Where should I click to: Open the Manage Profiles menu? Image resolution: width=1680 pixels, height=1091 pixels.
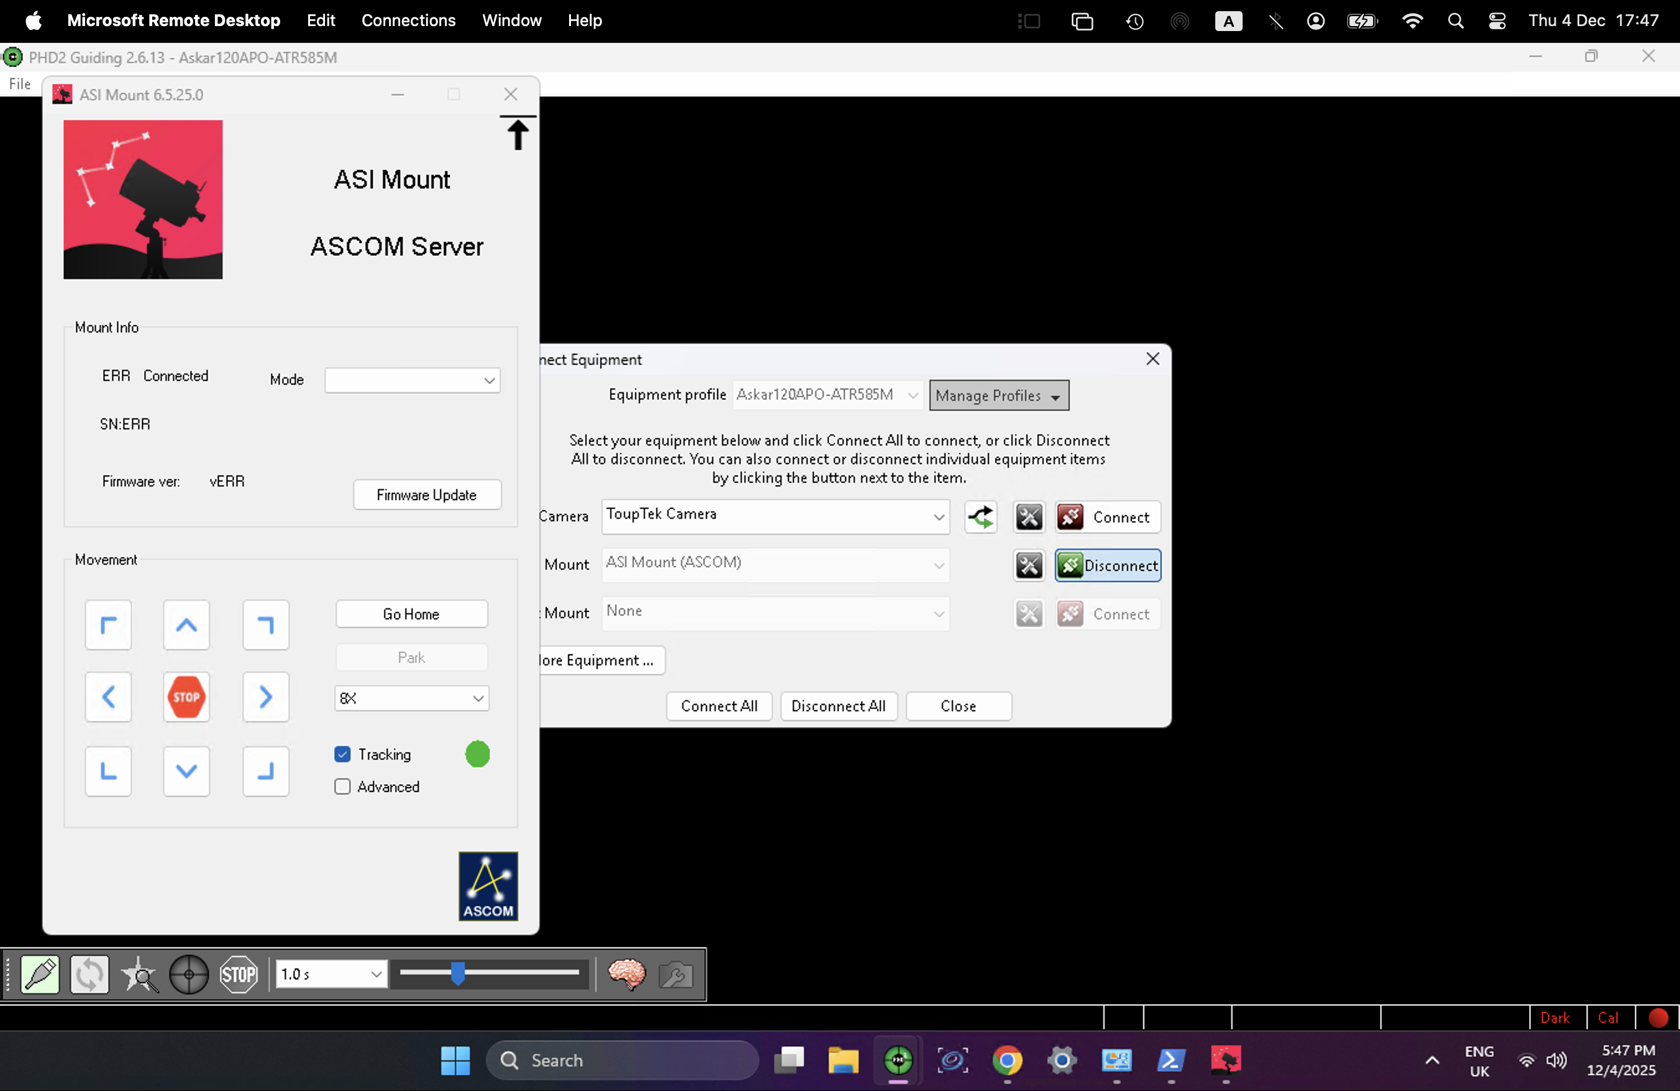point(998,395)
